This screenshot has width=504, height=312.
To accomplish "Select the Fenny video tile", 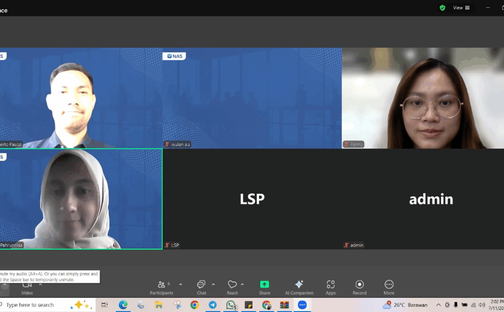I will click(x=423, y=98).
